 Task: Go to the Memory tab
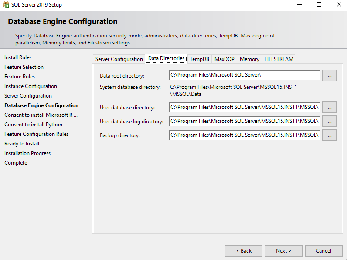[249, 59]
